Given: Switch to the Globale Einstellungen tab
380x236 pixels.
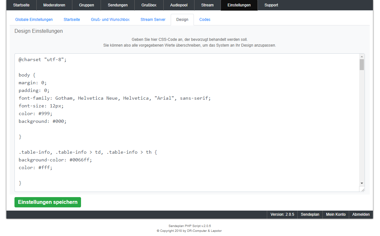Looking at the screenshot, I should point(34,20).
